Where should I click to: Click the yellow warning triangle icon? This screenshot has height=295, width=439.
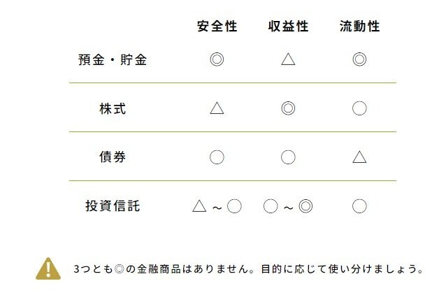click(x=48, y=268)
